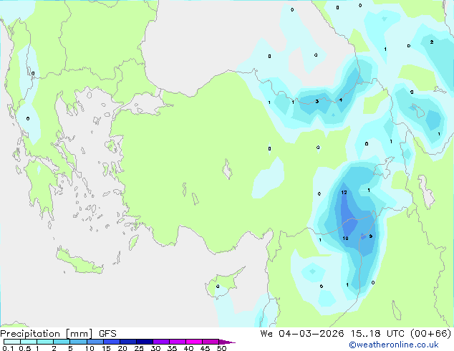The image size is (454, 351).
Task: Click the 15–20 mm legend swatch
Action: pyautogui.click(x=112, y=342)
